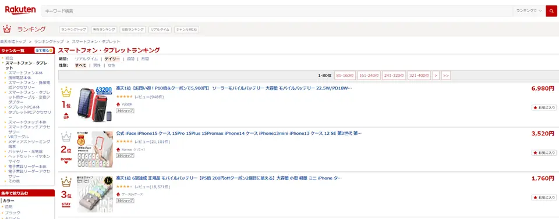The width and height of the screenshot is (559, 219).
Task: Open the バッテリー・充電器 subcategory
Action: [x=25, y=152]
